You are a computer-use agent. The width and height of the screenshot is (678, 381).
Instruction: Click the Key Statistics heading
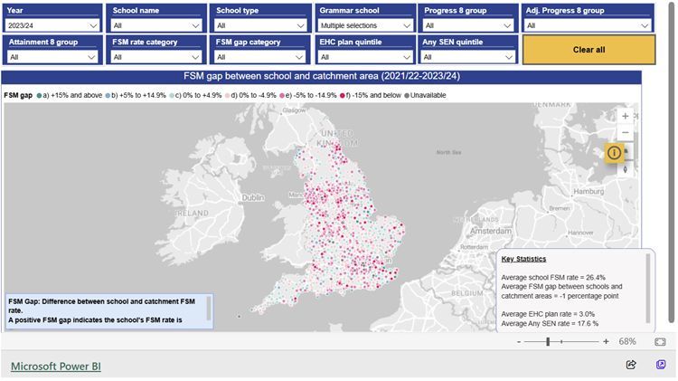point(523,259)
